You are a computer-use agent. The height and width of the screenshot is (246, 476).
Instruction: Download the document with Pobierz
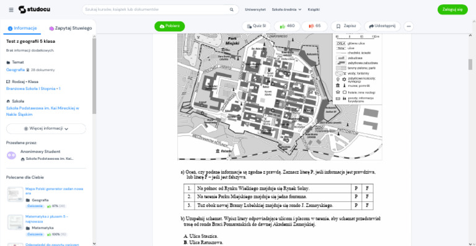coord(169,26)
